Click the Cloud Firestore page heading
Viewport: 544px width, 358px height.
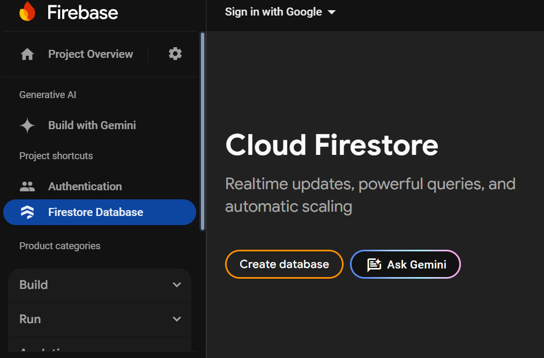coord(331,145)
